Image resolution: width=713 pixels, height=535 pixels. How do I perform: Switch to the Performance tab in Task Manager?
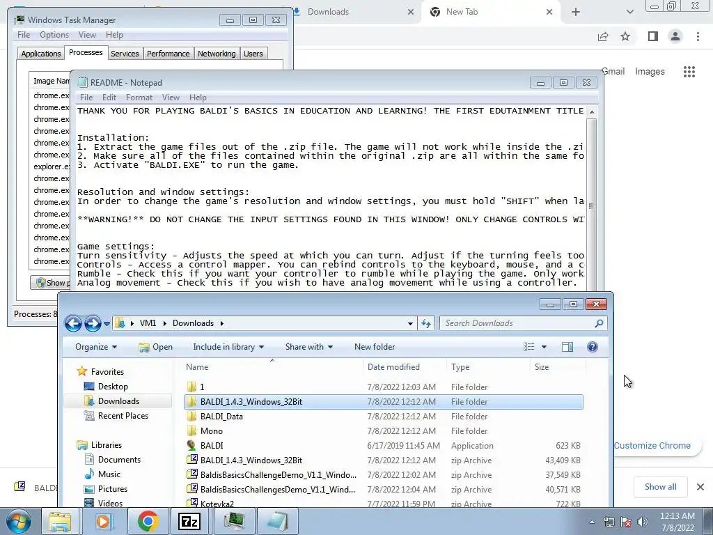(169, 54)
